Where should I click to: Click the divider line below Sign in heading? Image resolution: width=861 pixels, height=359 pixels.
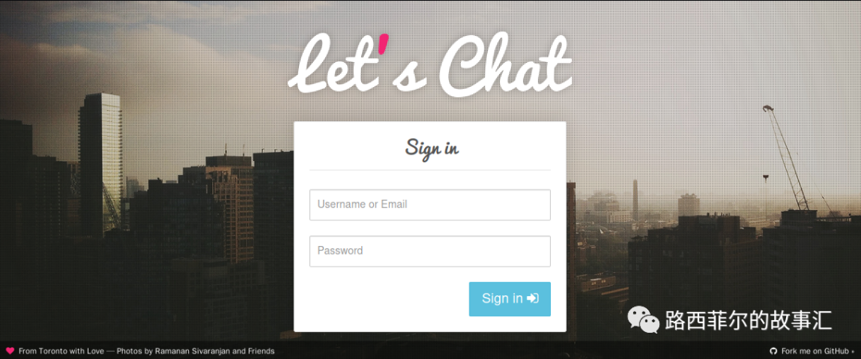[430, 170]
